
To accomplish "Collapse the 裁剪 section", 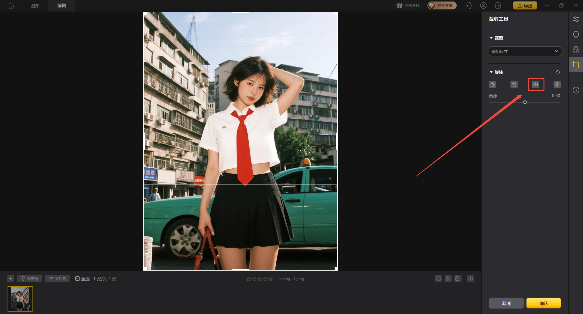I will coord(491,38).
